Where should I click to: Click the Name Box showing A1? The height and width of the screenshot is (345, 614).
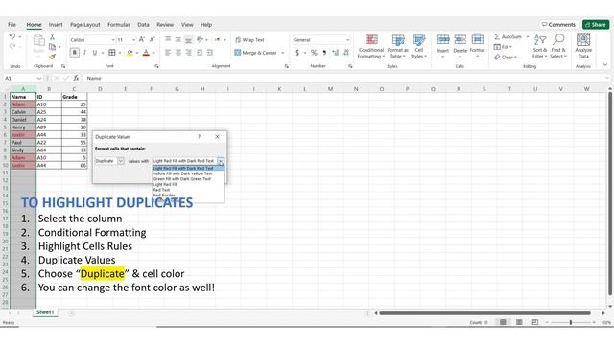pos(22,79)
